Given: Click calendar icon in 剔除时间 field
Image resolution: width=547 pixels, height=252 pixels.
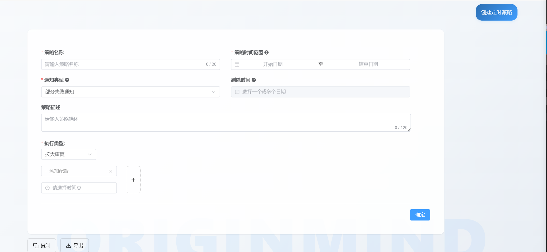Looking at the screenshot, I should click(x=237, y=92).
